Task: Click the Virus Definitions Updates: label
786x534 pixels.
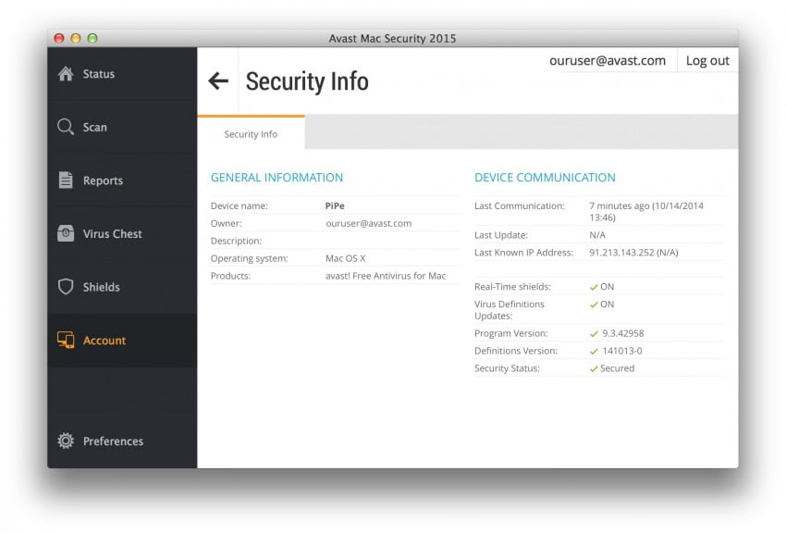Action: point(510,310)
